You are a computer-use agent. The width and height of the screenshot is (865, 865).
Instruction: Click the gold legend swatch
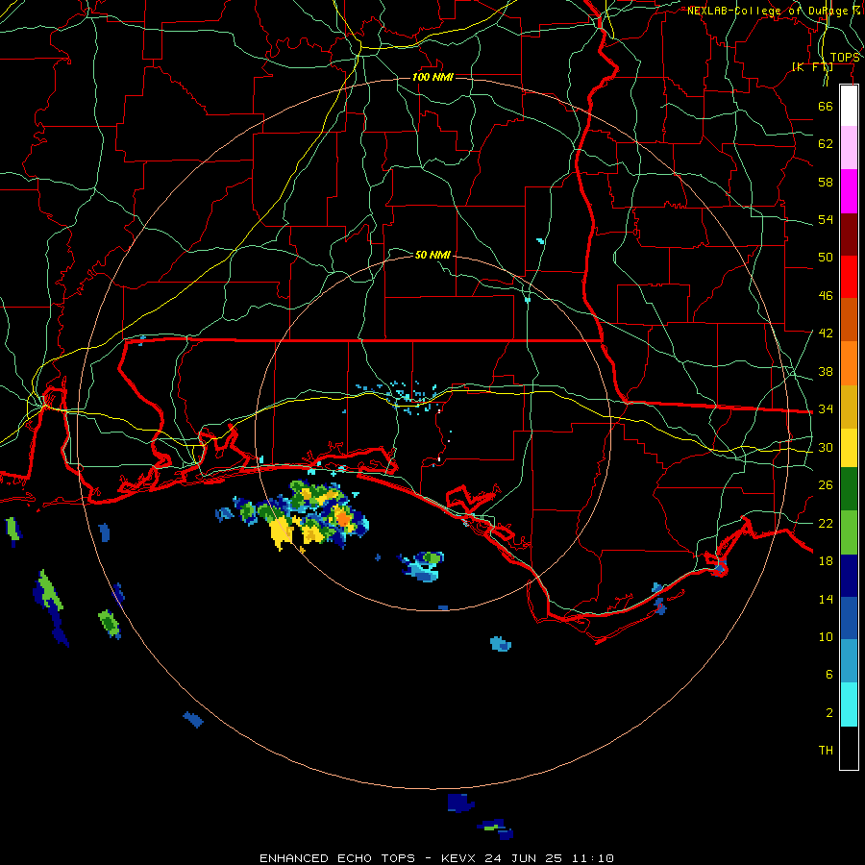[x=849, y=407]
